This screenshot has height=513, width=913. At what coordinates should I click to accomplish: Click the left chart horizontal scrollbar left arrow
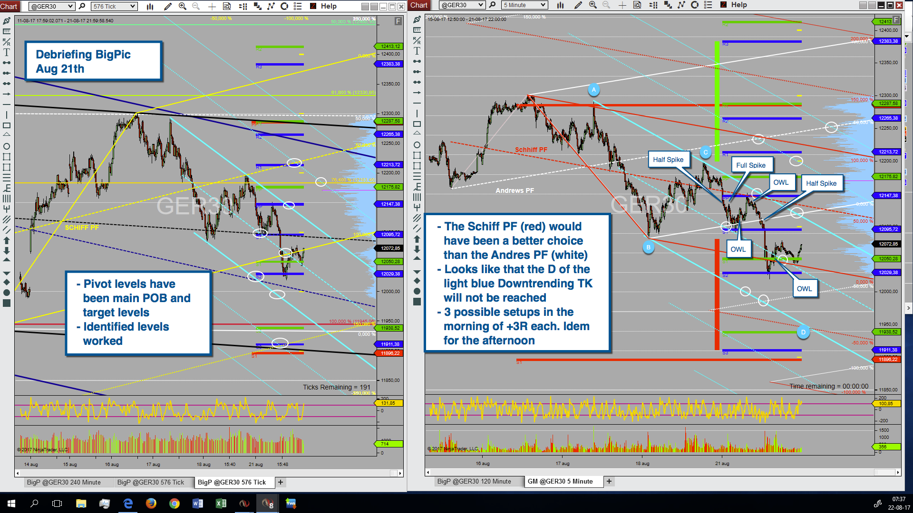(18, 473)
